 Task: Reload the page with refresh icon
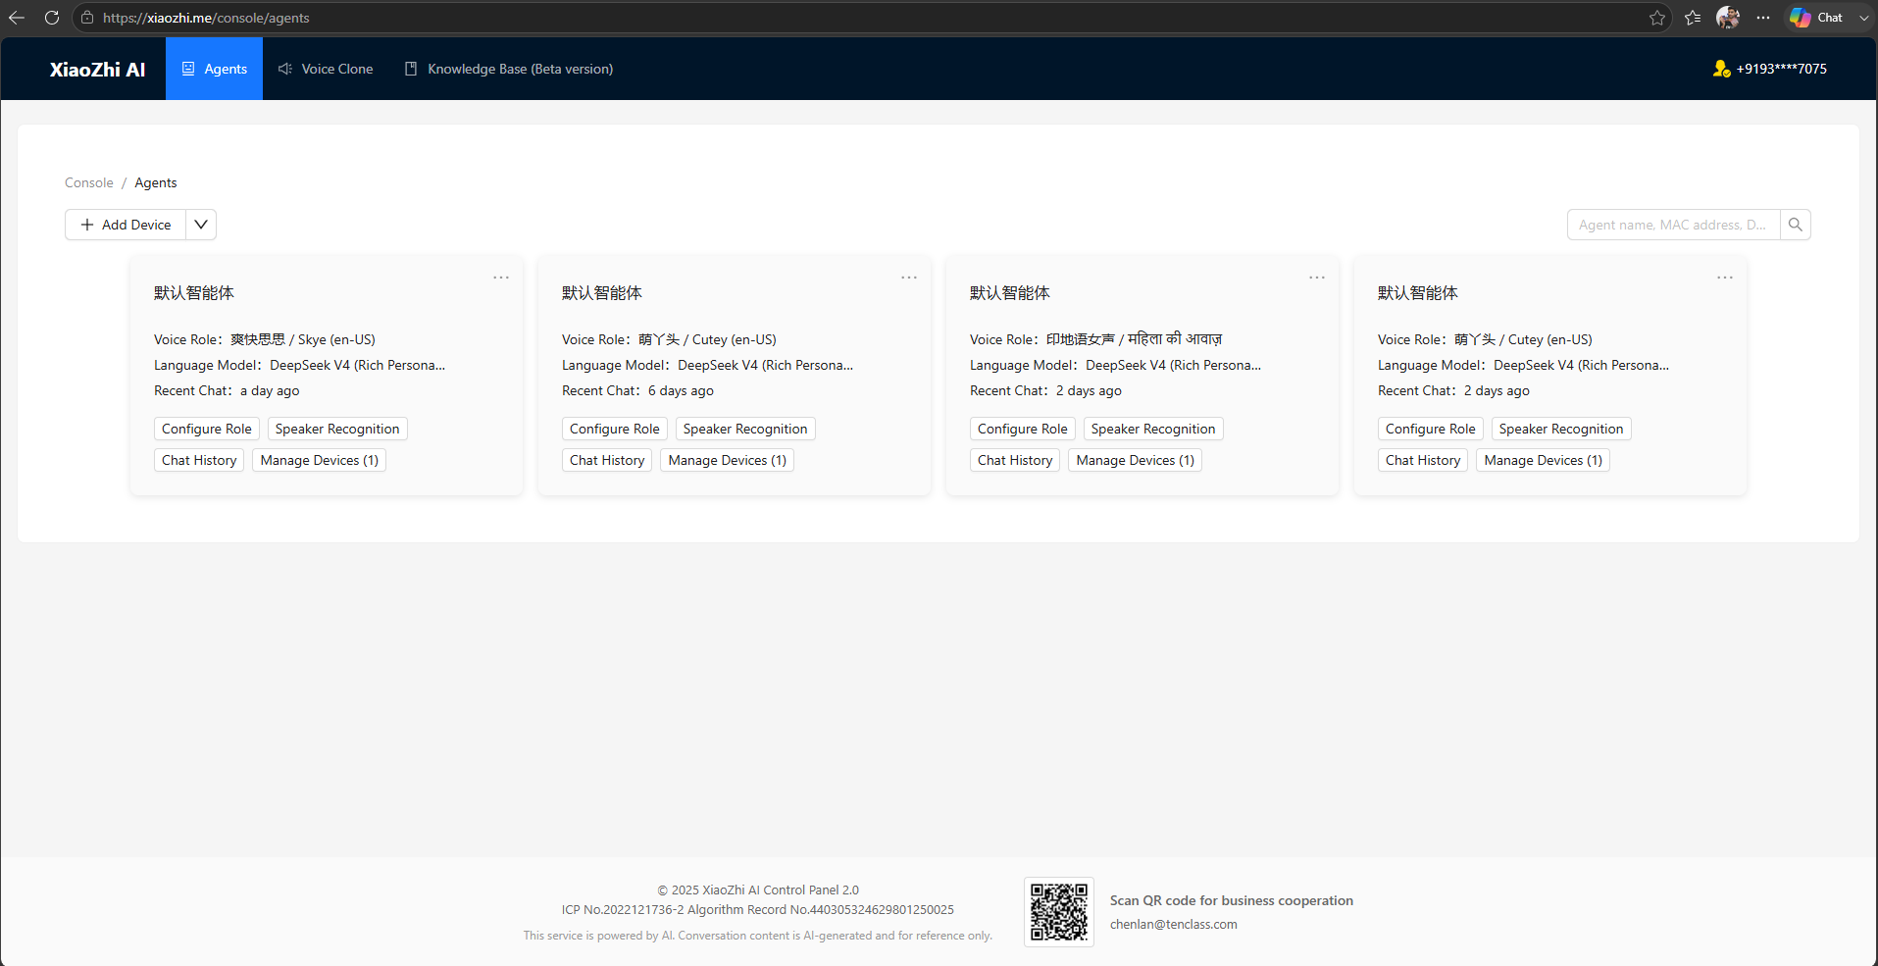coord(52,18)
